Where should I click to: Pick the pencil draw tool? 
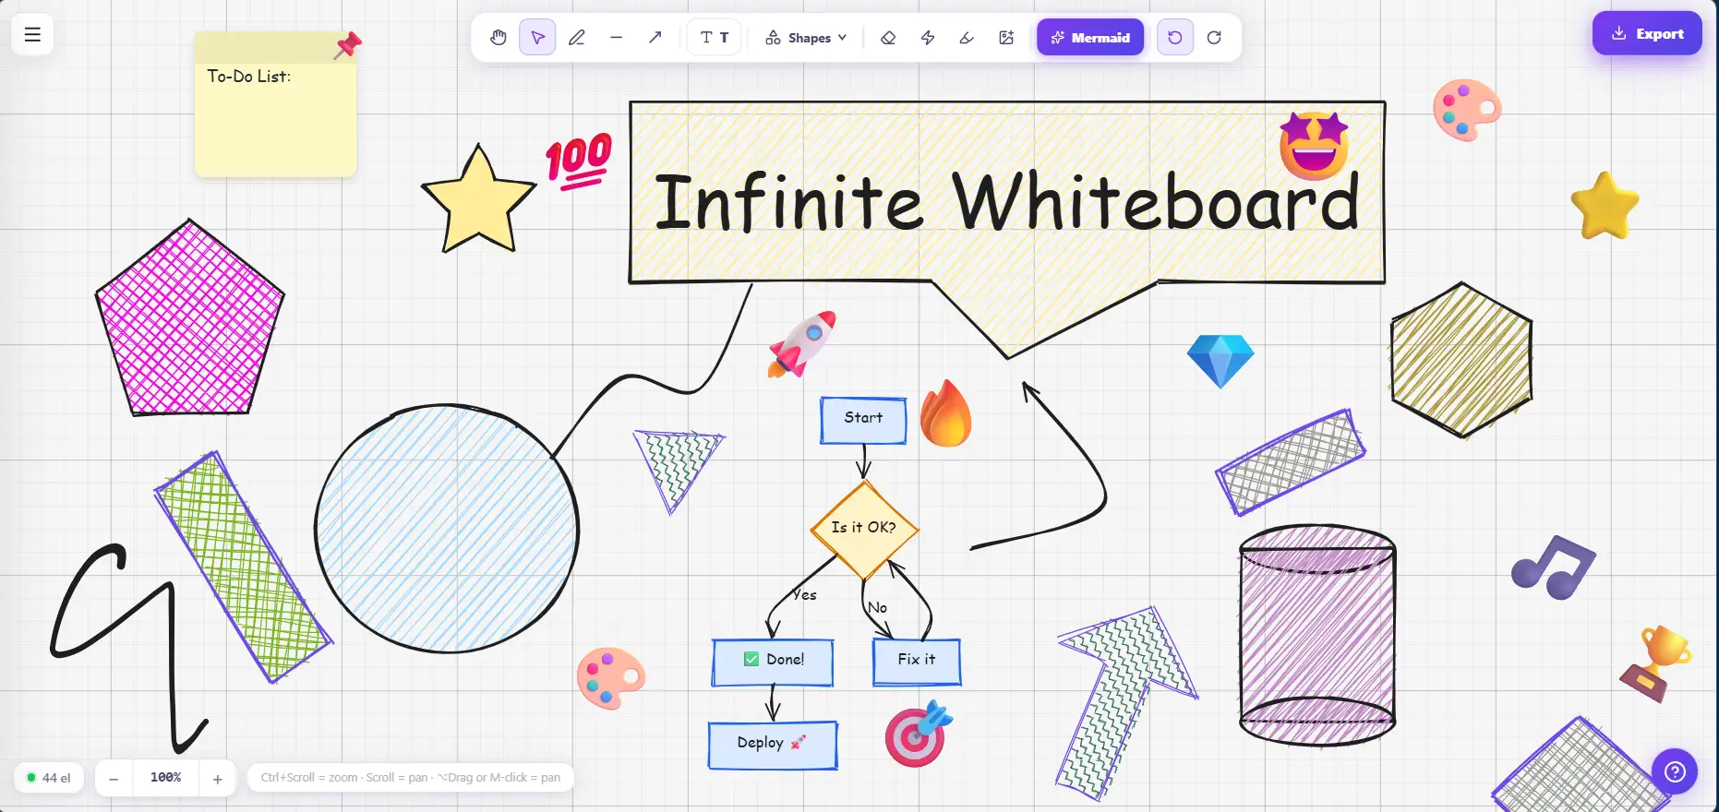point(577,38)
